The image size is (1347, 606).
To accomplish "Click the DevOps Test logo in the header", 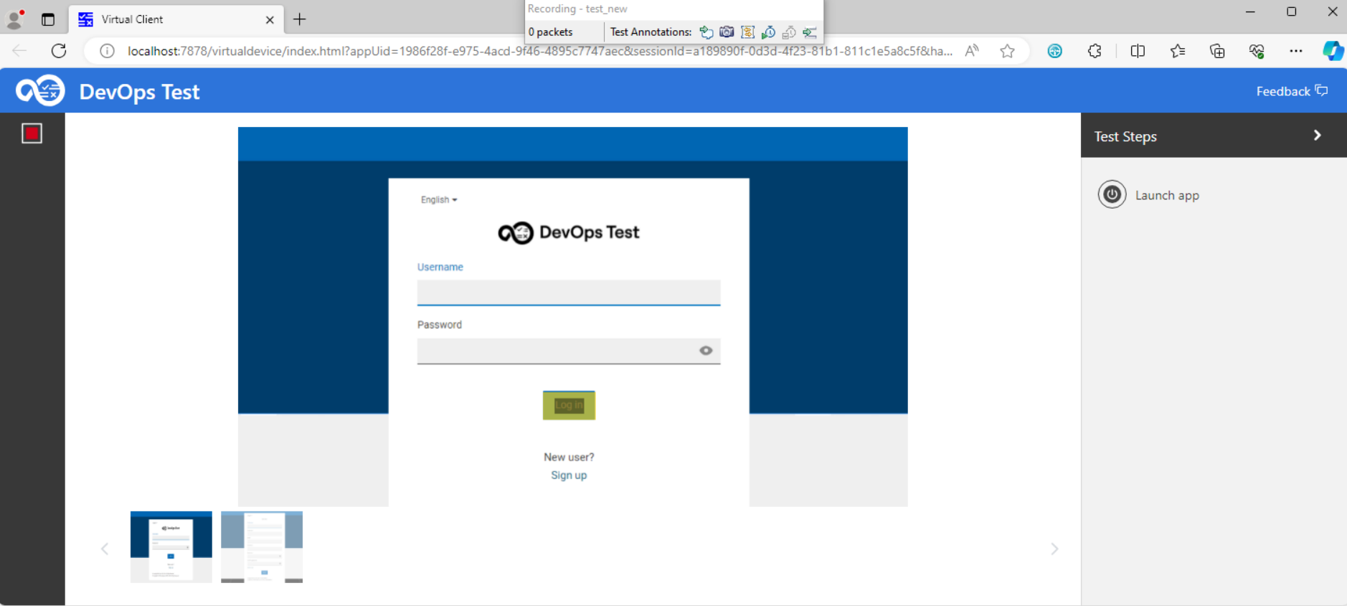I will point(40,91).
